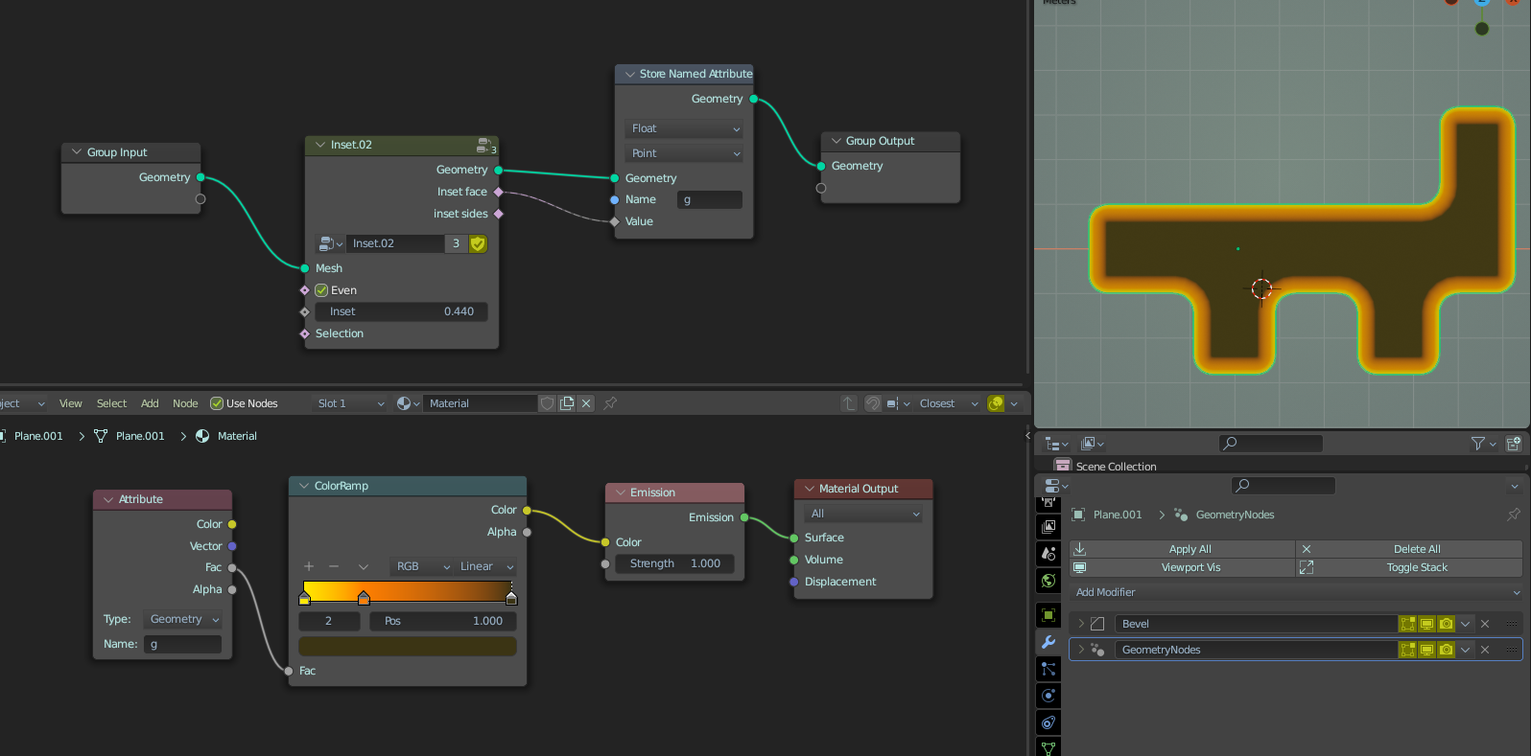Uncheck the Even option in Inset.02
The image size is (1531, 756).
(x=322, y=290)
